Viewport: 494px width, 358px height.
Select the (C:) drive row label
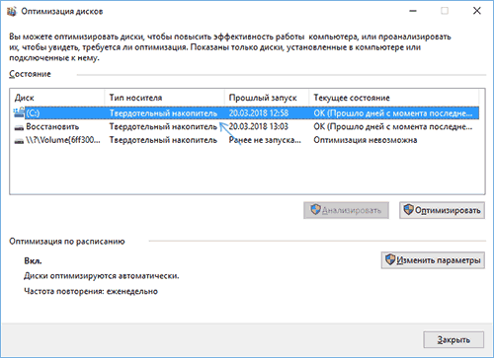click(33, 113)
